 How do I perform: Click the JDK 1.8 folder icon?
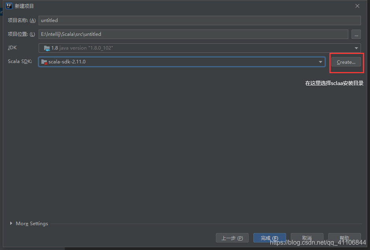[x=47, y=48]
